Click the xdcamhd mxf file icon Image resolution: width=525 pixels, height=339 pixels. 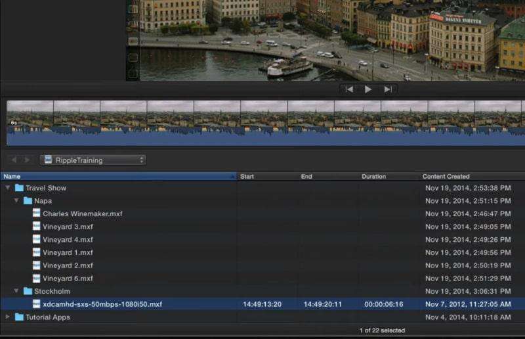pos(37,304)
